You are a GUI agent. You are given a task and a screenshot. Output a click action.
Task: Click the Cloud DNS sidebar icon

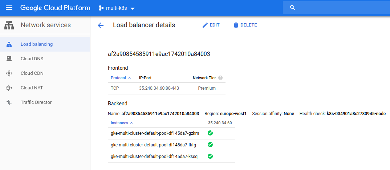(9, 59)
